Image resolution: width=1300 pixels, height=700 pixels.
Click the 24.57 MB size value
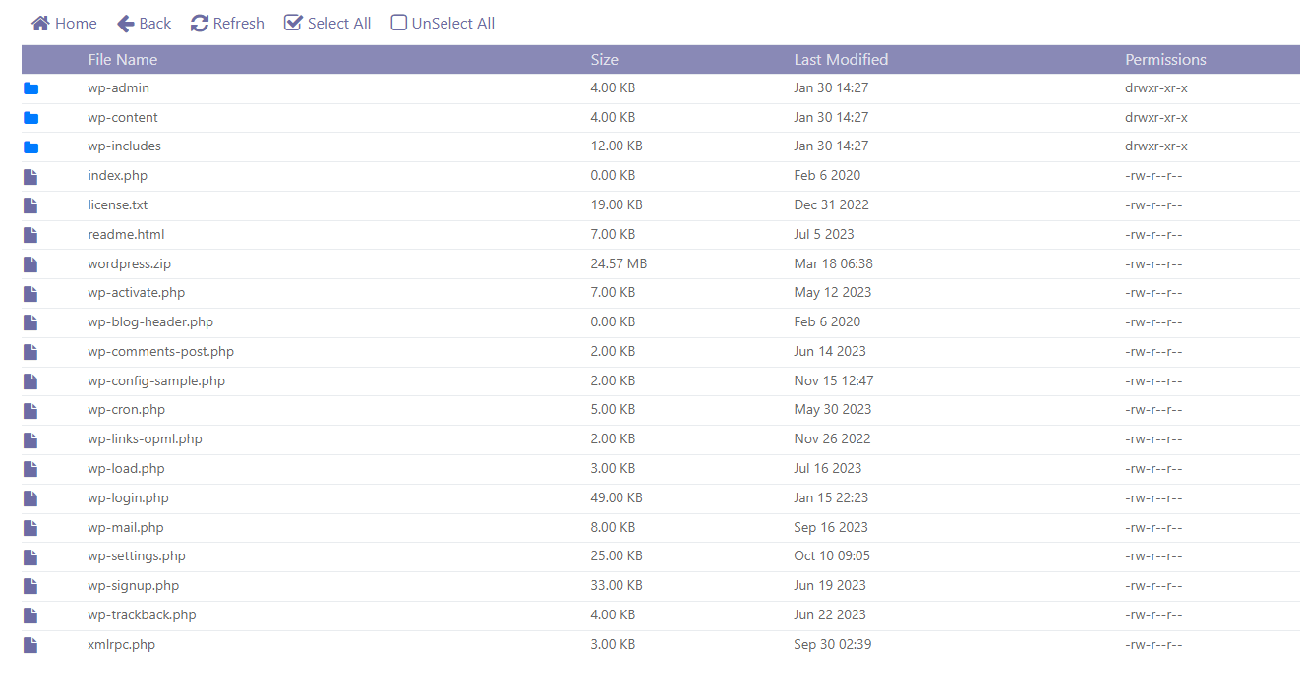[619, 263]
